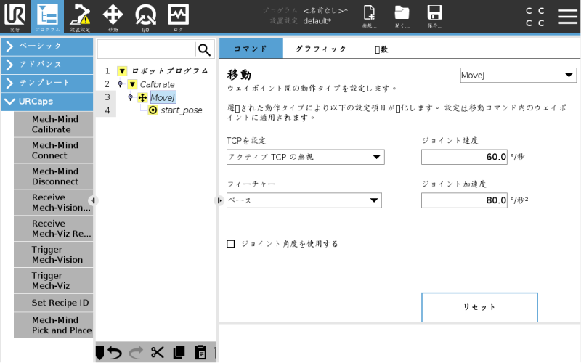Screen dimensions: 581x363
Task: Open the Installation settings icon
Action: pyautogui.click(x=80, y=16)
